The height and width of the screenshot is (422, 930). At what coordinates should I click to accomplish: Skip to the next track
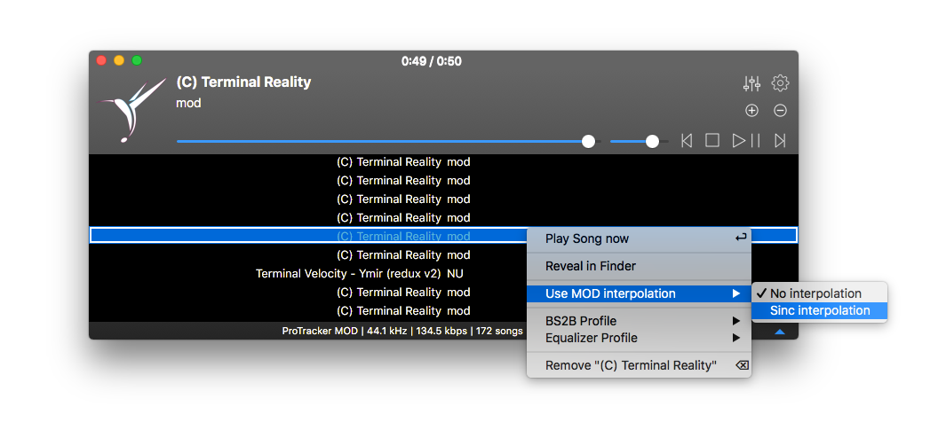tap(780, 141)
